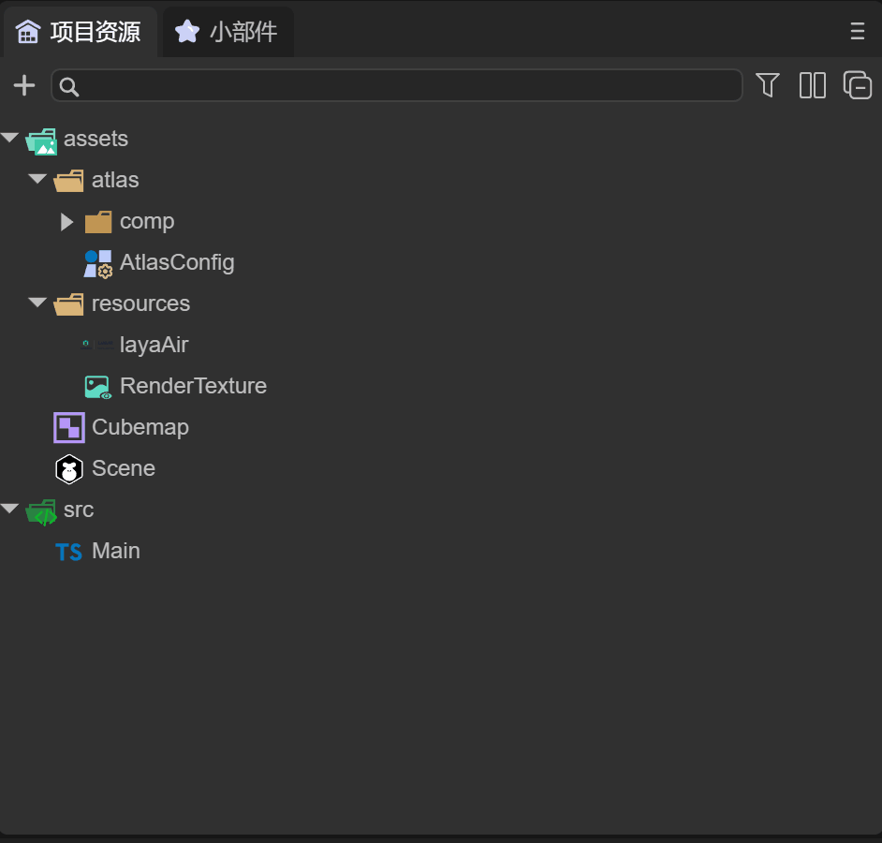The height and width of the screenshot is (843, 882).
Task: Click into the asset search field
Action: pos(403,86)
